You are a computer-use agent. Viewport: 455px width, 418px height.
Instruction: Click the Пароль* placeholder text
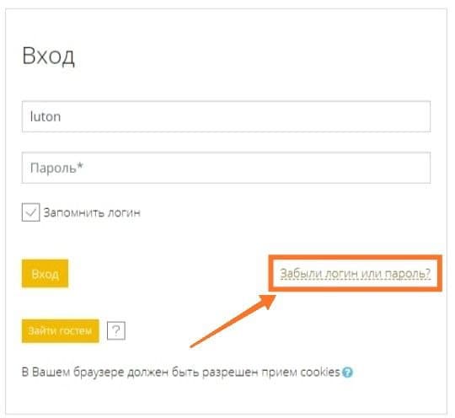pos(56,168)
